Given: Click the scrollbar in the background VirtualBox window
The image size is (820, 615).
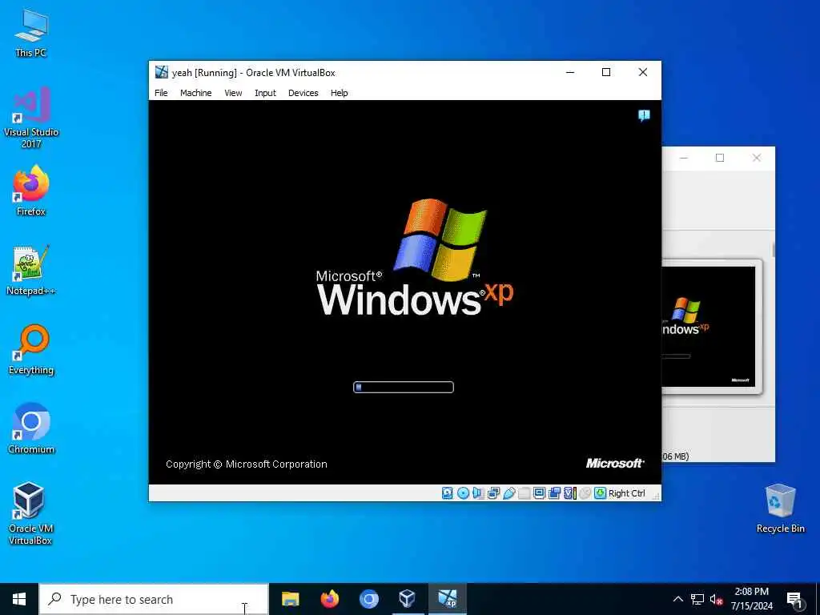Looking at the screenshot, I should point(773,249).
